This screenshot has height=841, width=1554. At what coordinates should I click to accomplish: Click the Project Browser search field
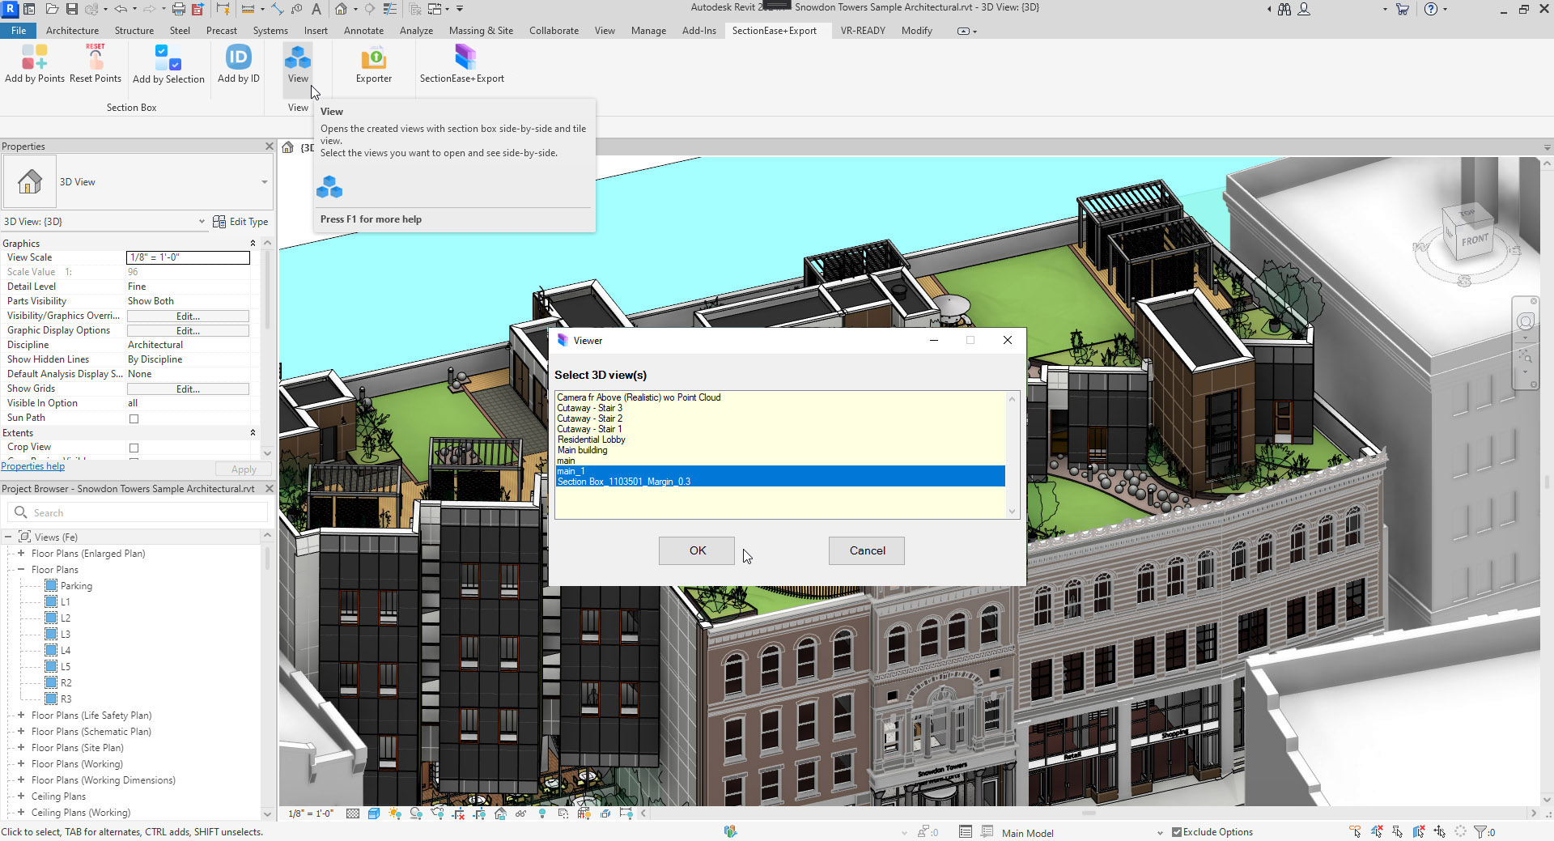pyautogui.click(x=138, y=512)
